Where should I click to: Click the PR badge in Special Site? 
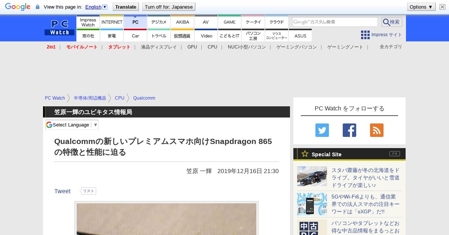395,154
